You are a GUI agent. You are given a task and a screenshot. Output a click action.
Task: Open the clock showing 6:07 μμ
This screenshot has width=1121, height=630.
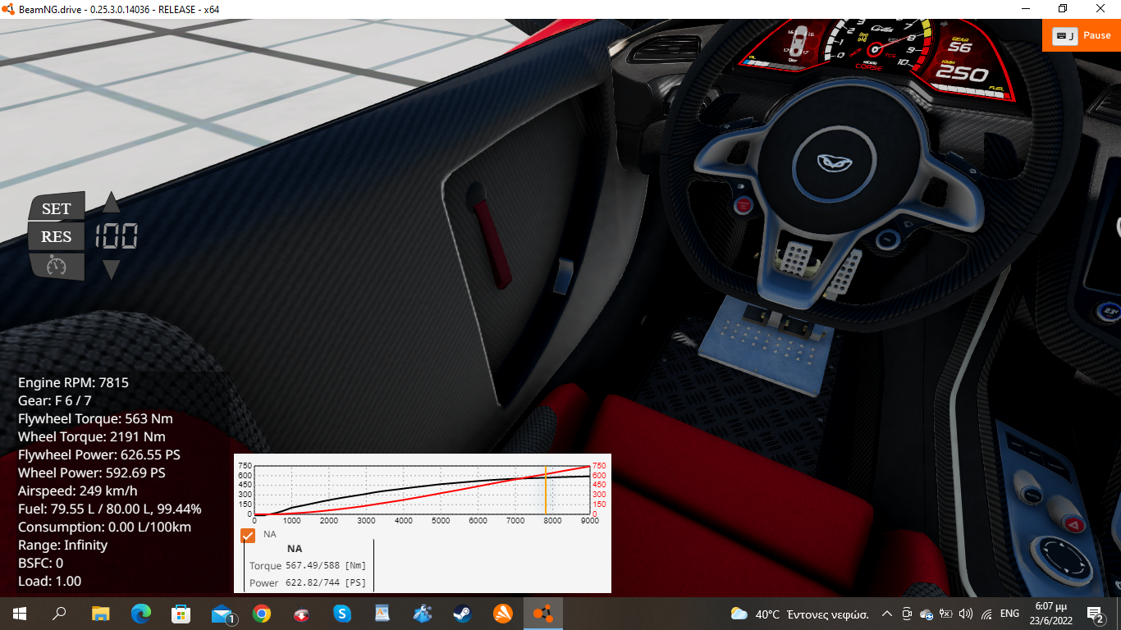click(1051, 614)
